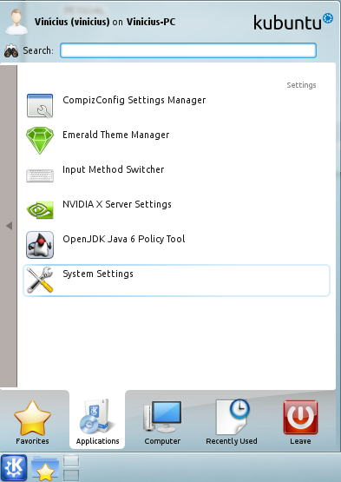Open the Leave tab
This screenshot has width=341, height=482.
click(300, 422)
